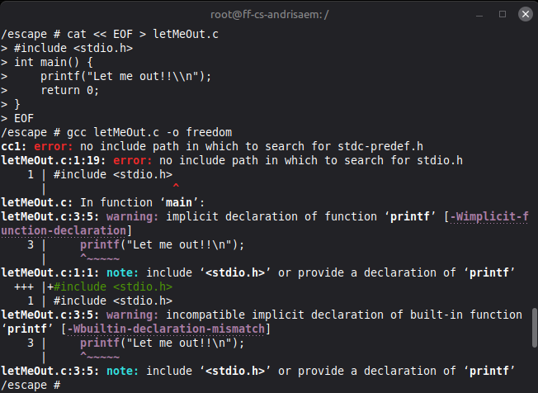This screenshot has height=393, width=538.
Task: Click the heredoc terminator line '> EOF'
Action: (x=17, y=118)
